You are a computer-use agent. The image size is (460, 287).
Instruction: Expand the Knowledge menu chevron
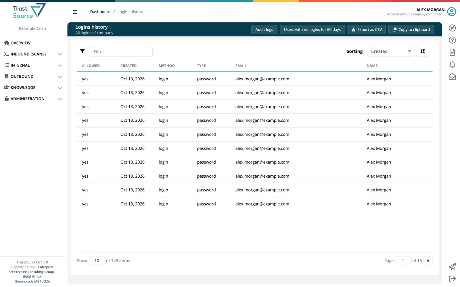click(60, 88)
